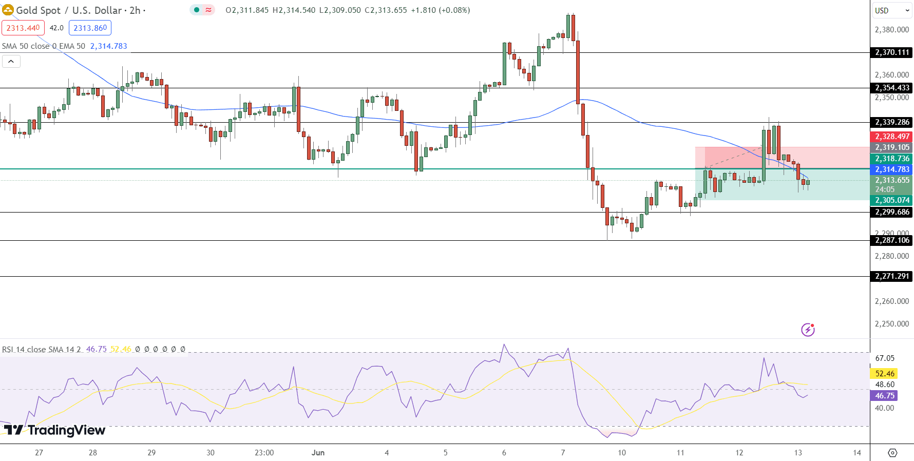Click the red short position risk zone

click(782, 158)
